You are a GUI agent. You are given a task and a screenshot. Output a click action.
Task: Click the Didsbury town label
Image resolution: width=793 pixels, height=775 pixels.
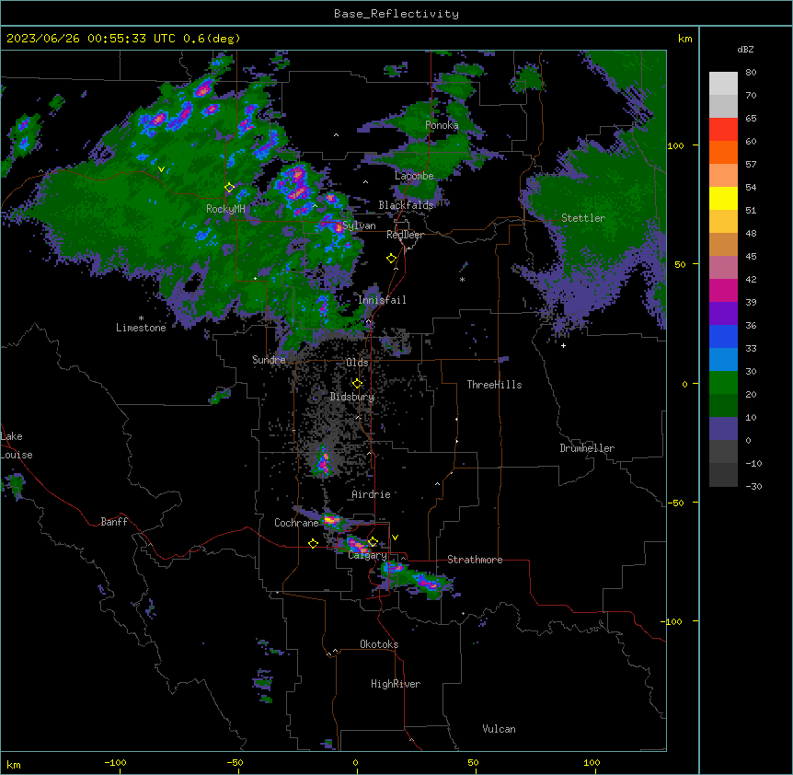[x=352, y=397]
